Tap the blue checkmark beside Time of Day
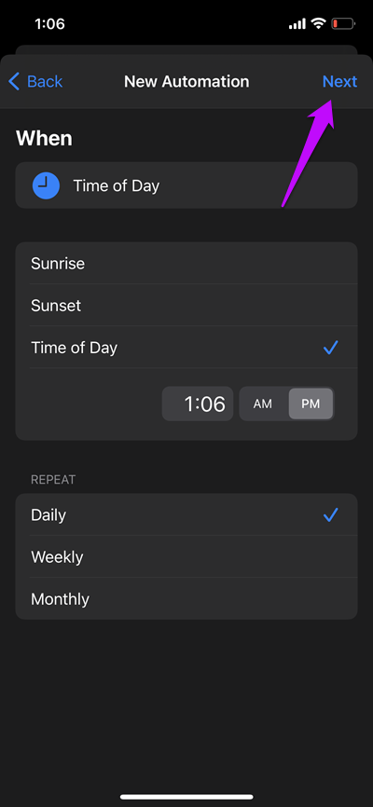The height and width of the screenshot is (807, 373). tap(330, 348)
